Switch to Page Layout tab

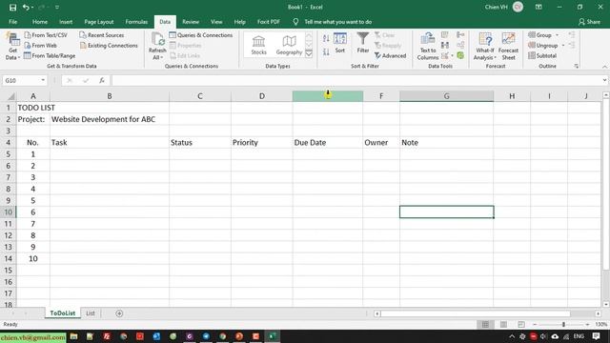coord(99,22)
